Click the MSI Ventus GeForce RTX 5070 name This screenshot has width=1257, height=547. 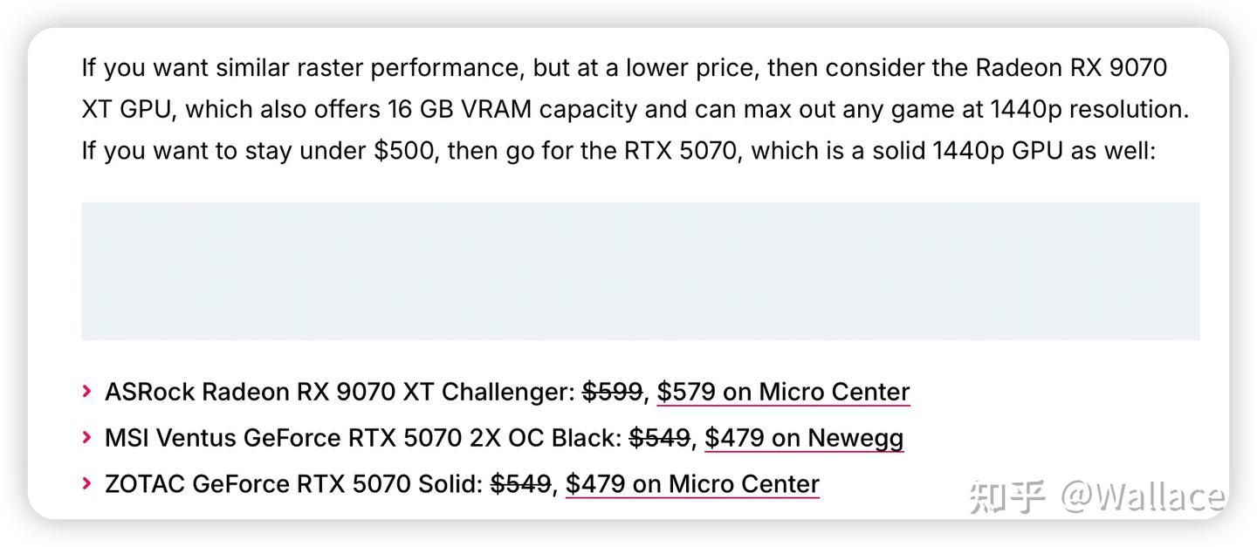pos(362,438)
